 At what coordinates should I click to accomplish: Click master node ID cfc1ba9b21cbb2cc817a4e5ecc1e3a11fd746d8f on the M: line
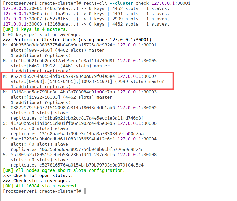(x=63, y=61)
